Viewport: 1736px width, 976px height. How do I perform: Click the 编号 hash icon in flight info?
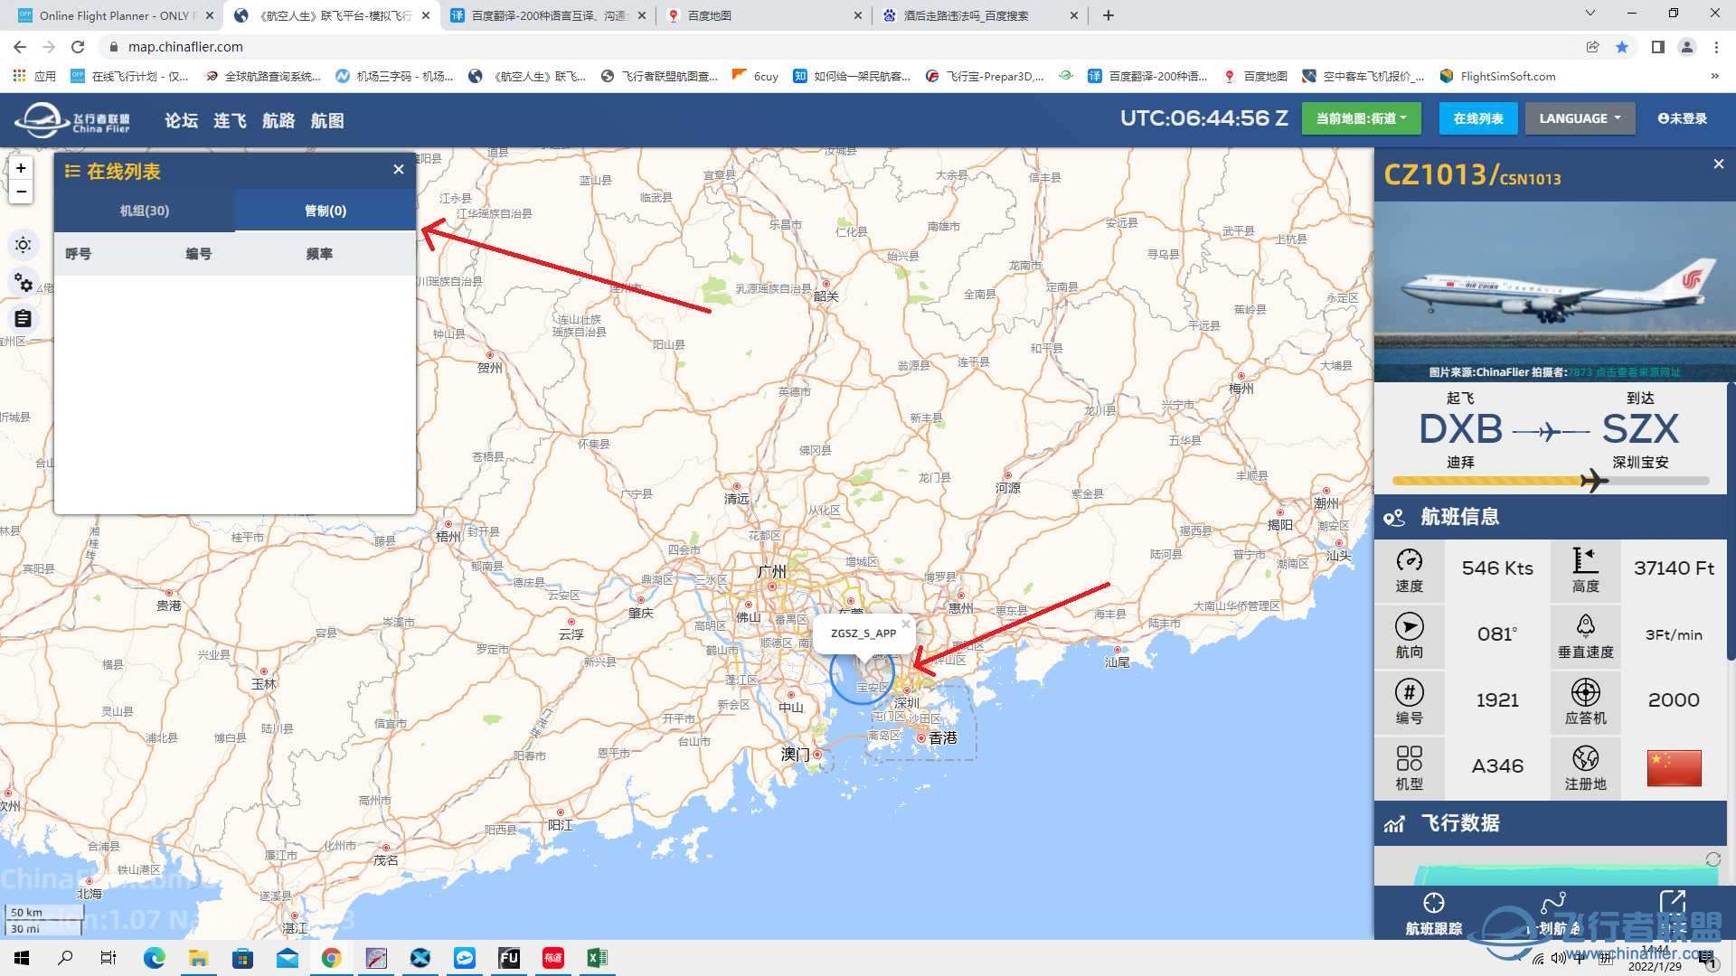[x=1409, y=692]
